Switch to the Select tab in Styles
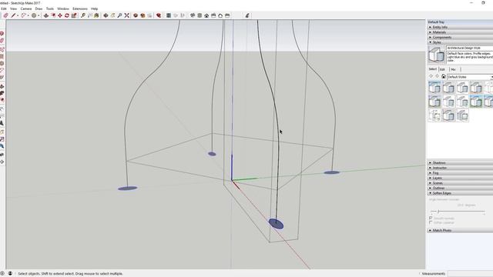 point(433,69)
